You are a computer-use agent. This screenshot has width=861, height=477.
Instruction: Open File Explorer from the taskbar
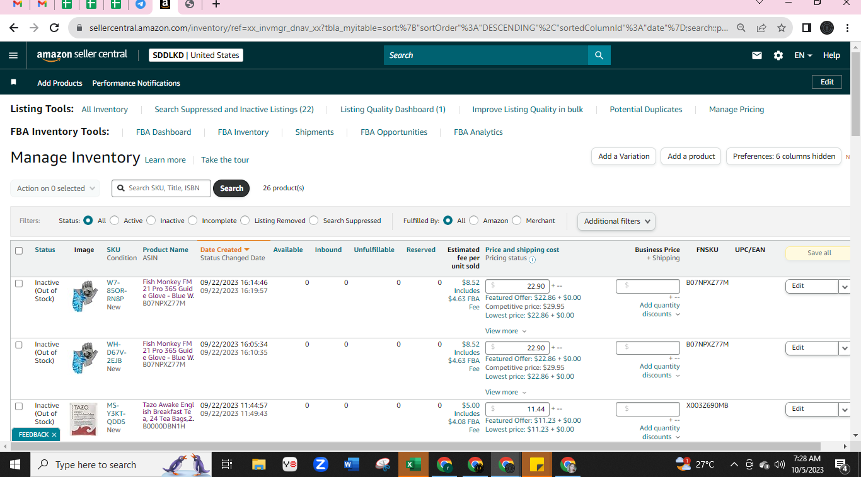click(x=259, y=465)
